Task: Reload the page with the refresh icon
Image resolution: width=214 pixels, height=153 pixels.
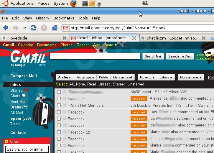Action: pos(34,28)
